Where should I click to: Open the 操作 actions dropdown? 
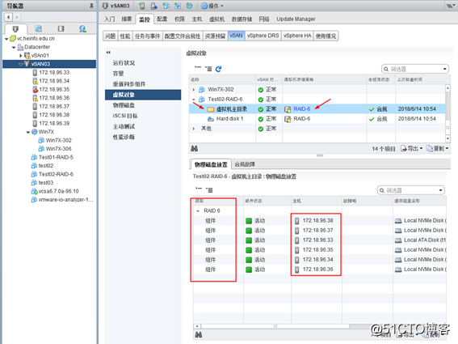212,6
